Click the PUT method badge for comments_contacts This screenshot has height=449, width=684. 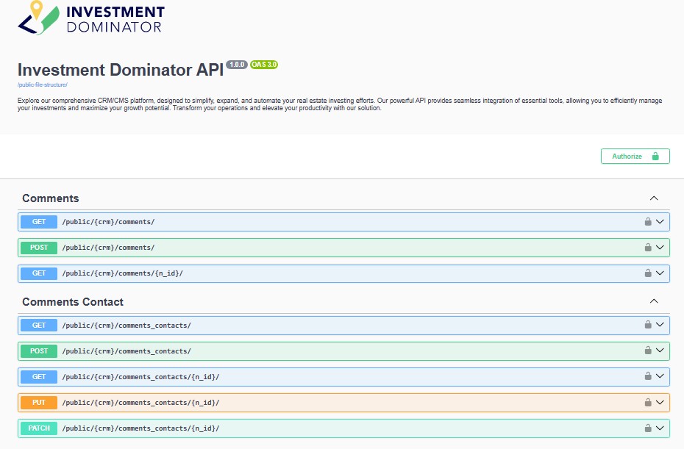click(x=39, y=403)
